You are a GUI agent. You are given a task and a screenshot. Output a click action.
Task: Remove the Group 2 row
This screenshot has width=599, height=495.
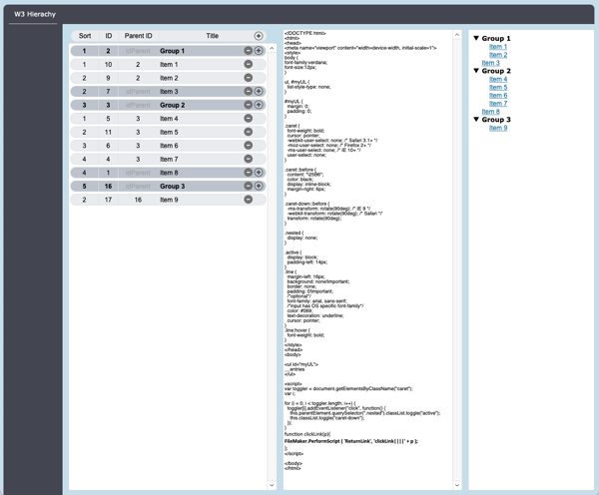pyautogui.click(x=248, y=105)
